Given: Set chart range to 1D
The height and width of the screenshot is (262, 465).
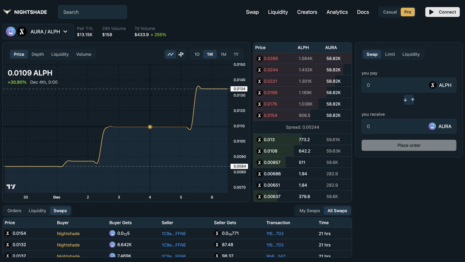Looking at the screenshot, I should [x=197, y=54].
